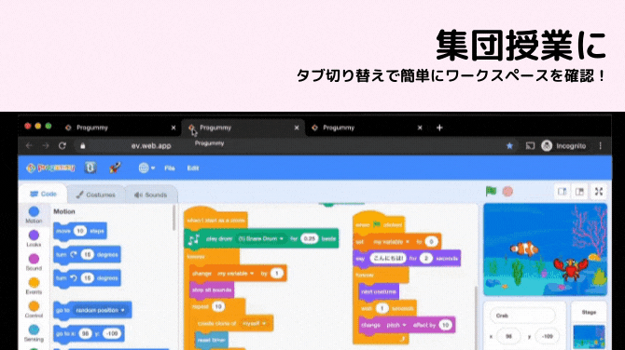Enter full screen stage mode
Screen dimensions: 625x350
pyautogui.click(x=598, y=192)
